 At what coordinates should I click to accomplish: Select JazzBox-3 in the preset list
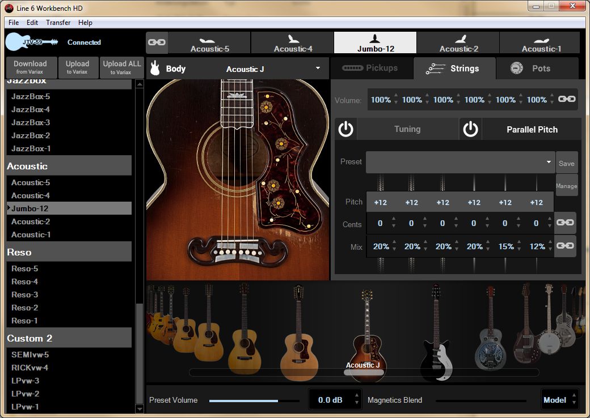pos(69,122)
